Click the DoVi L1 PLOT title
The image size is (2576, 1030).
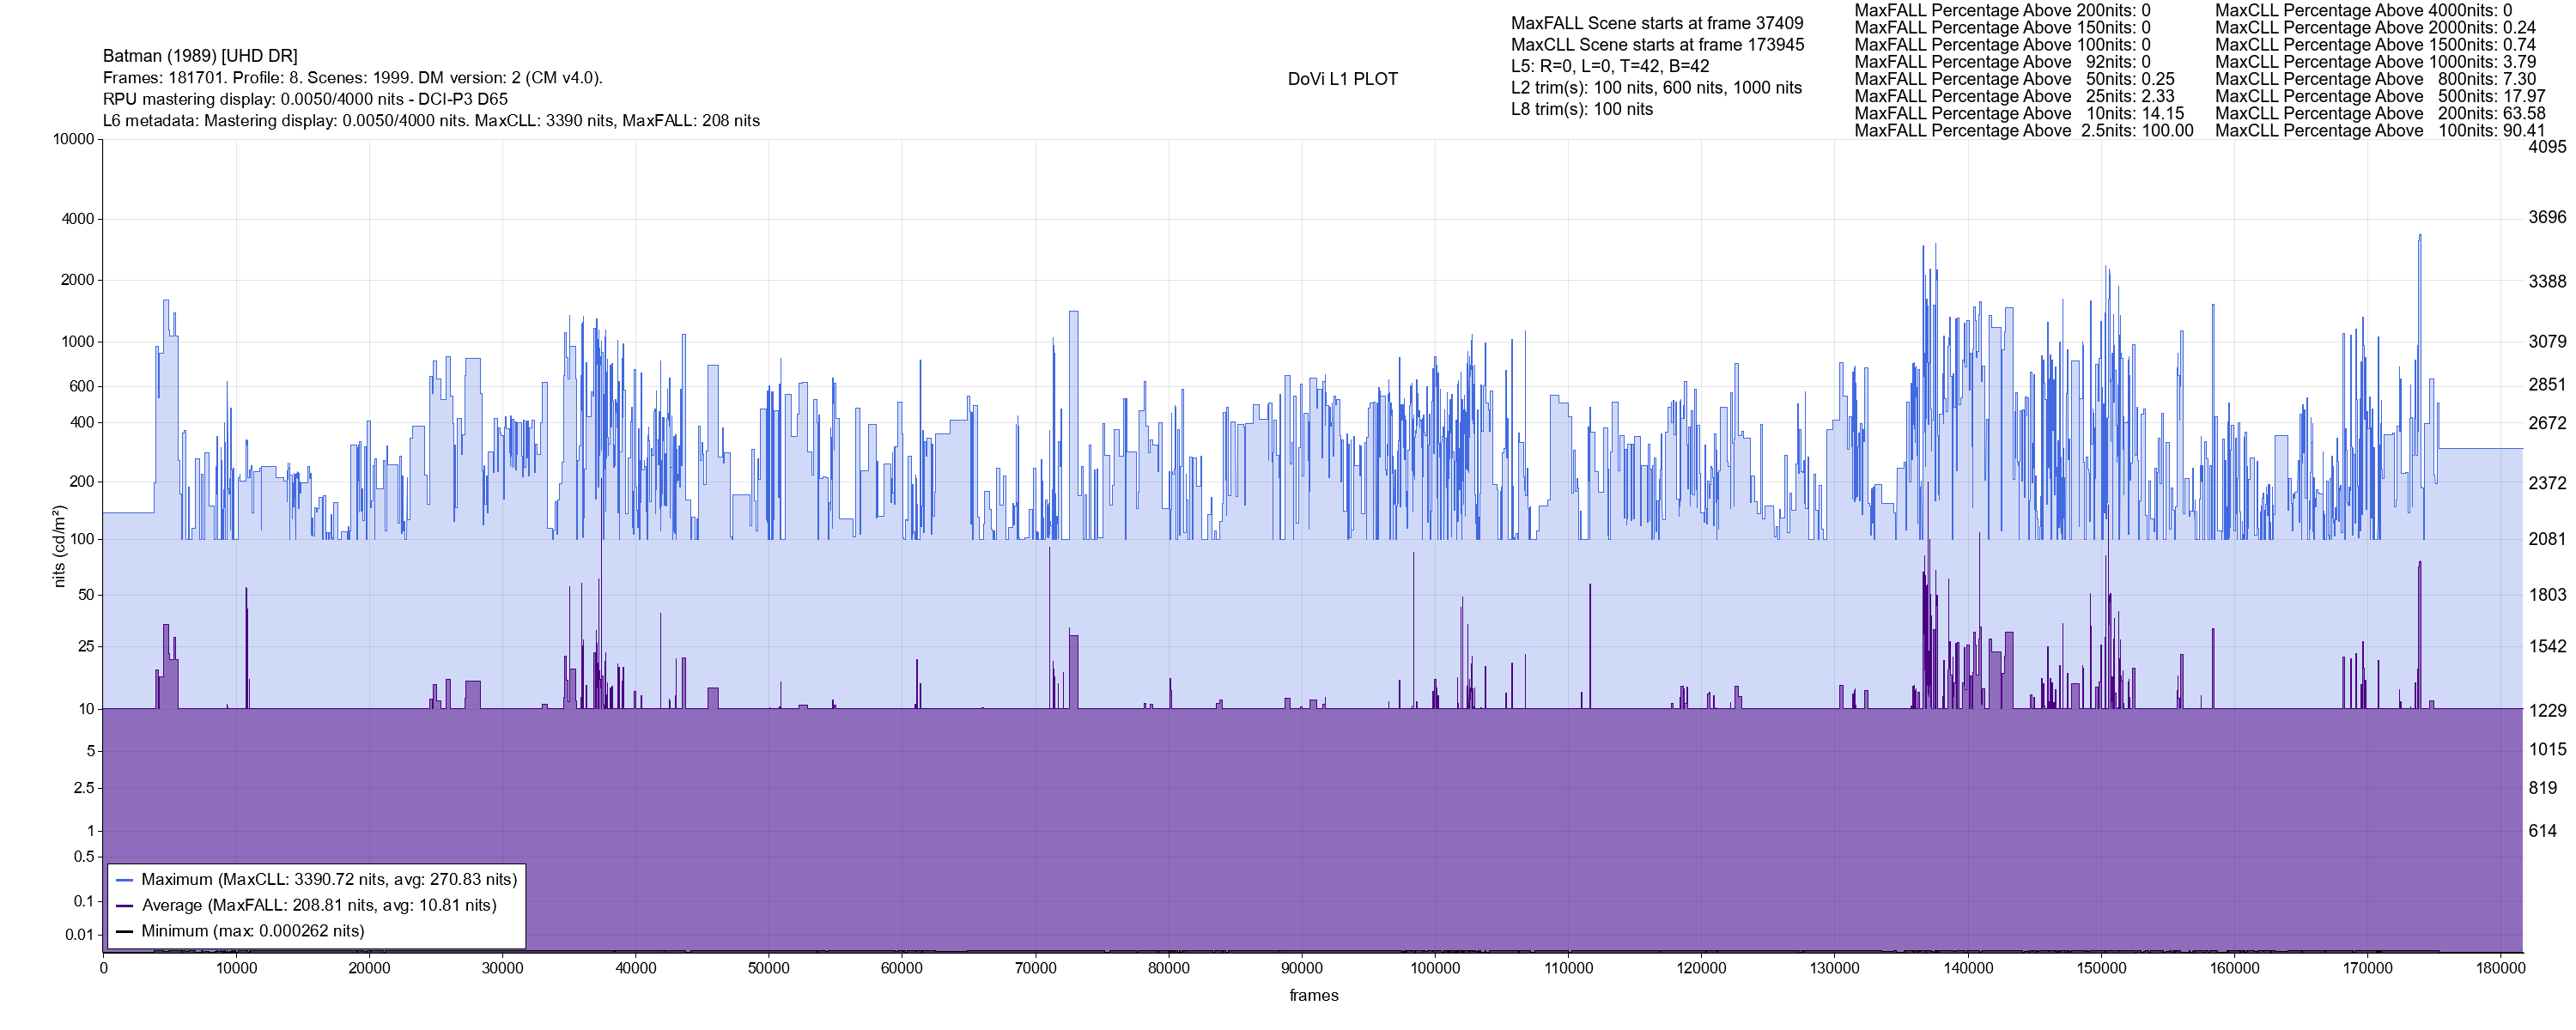point(1342,79)
